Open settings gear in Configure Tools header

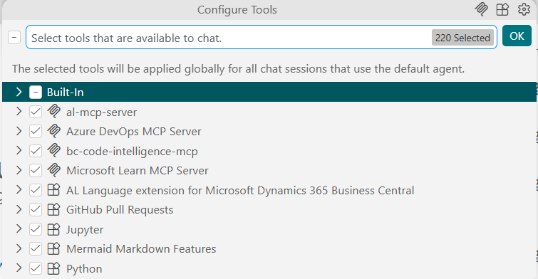(524, 9)
